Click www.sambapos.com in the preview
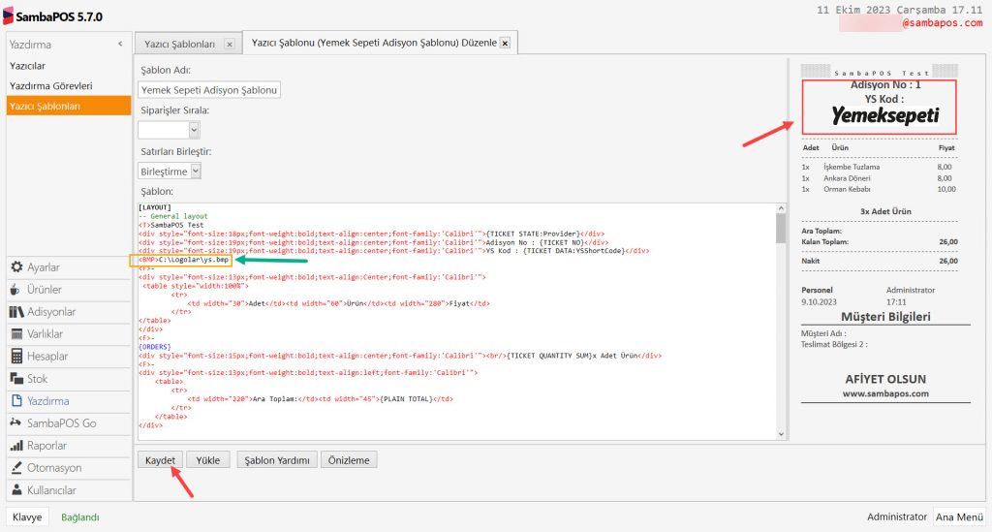992x532 pixels. coord(885,393)
